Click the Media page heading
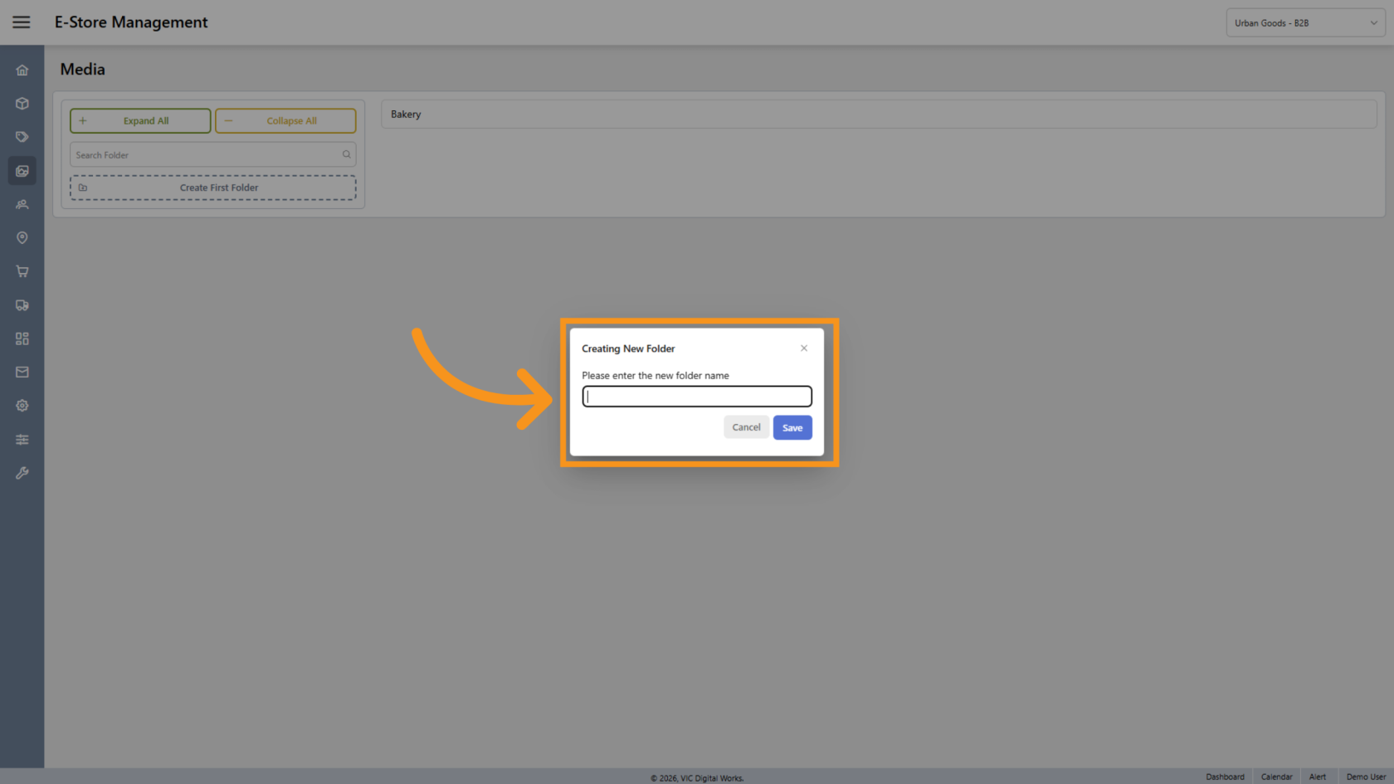 point(83,70)
